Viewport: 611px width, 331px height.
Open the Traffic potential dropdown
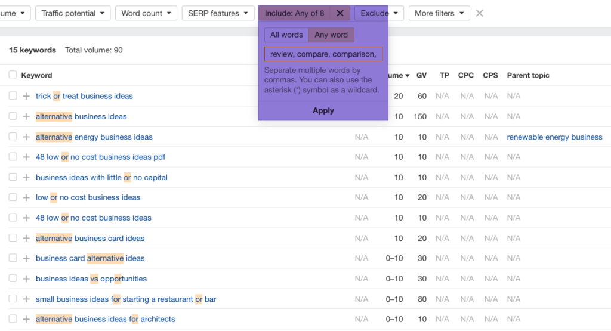(72, 13)
